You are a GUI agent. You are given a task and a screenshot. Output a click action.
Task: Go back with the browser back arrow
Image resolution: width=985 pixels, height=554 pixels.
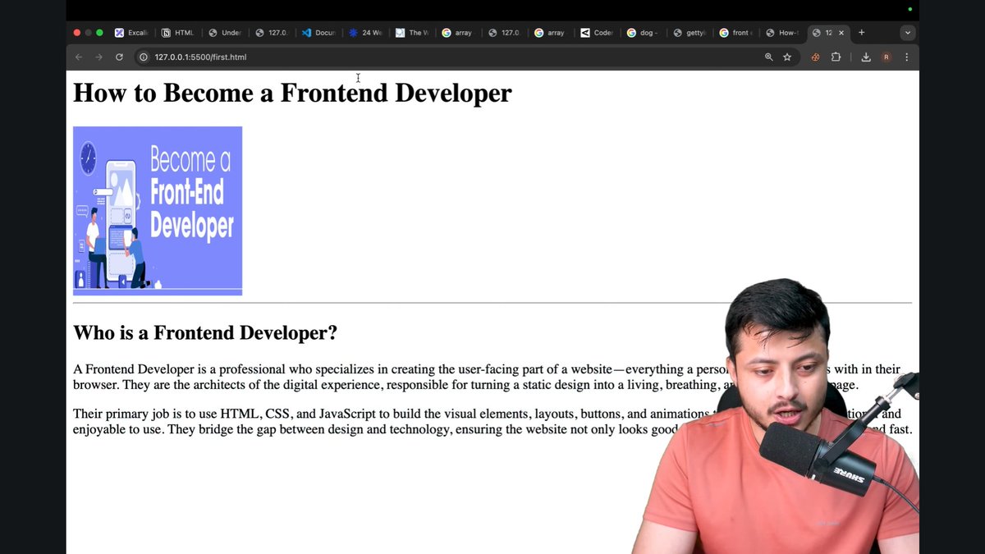79,57
